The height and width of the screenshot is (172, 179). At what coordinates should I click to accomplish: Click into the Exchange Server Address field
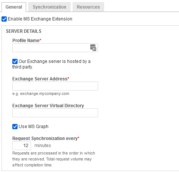[55, 86]
